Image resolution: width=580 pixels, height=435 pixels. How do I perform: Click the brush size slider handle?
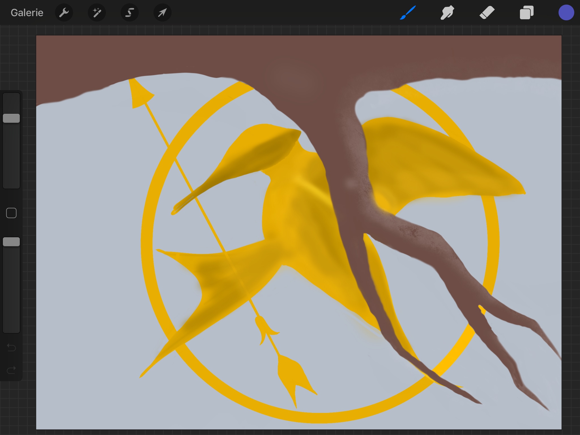pyautogui.click(x=11, y=118)
